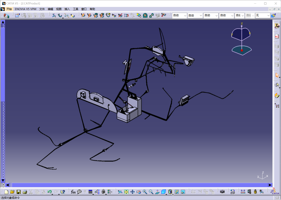The height and width of the screenshot is (200, 281).
Task: Activate Fly Mode airplane icon
Action: pyautogui.click(x=120, y=192)
